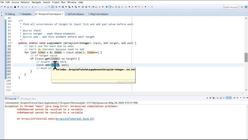Open the ArrayListTutorial.java:23 stack trace link

tap(74, 119)
